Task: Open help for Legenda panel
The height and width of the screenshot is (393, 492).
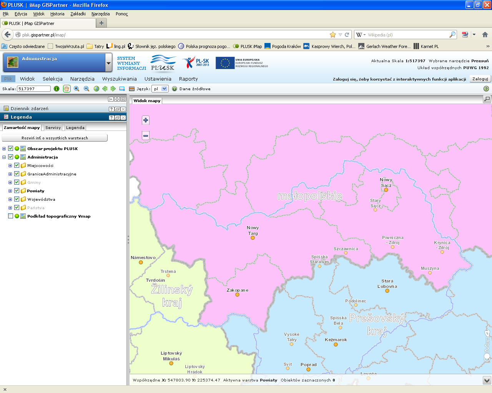Action: (111, 117)
